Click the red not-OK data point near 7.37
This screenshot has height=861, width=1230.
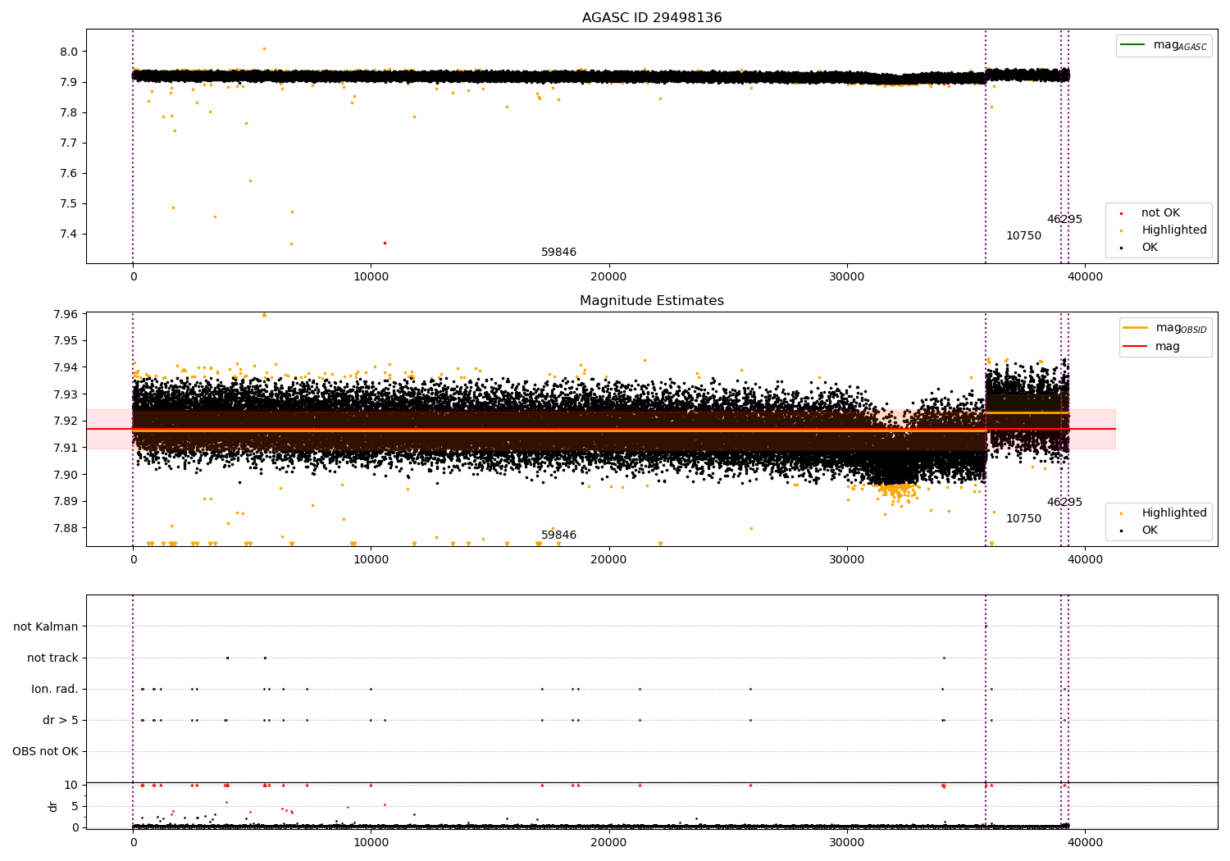coord(385,243)
